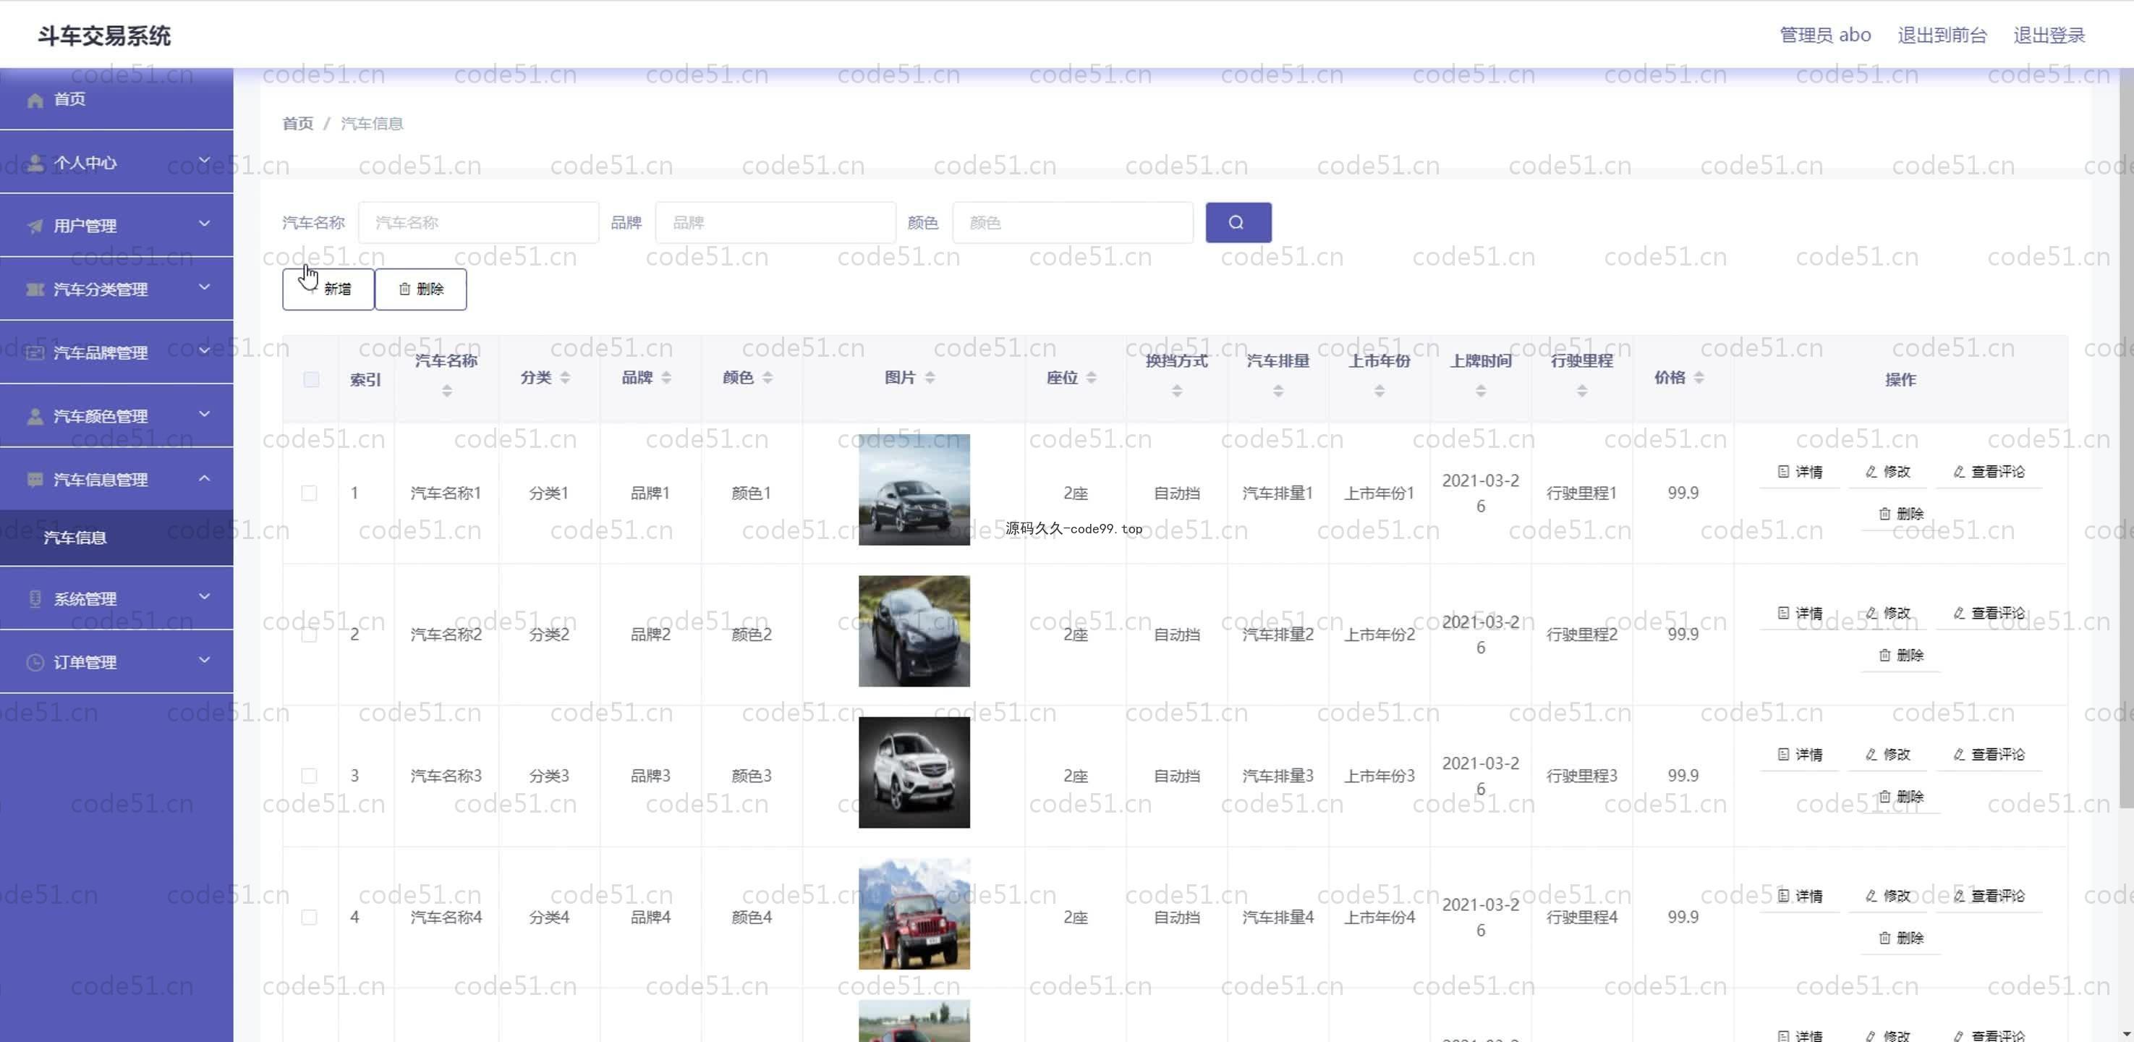Sort by 品牌 column arrows

click(666, 378)
